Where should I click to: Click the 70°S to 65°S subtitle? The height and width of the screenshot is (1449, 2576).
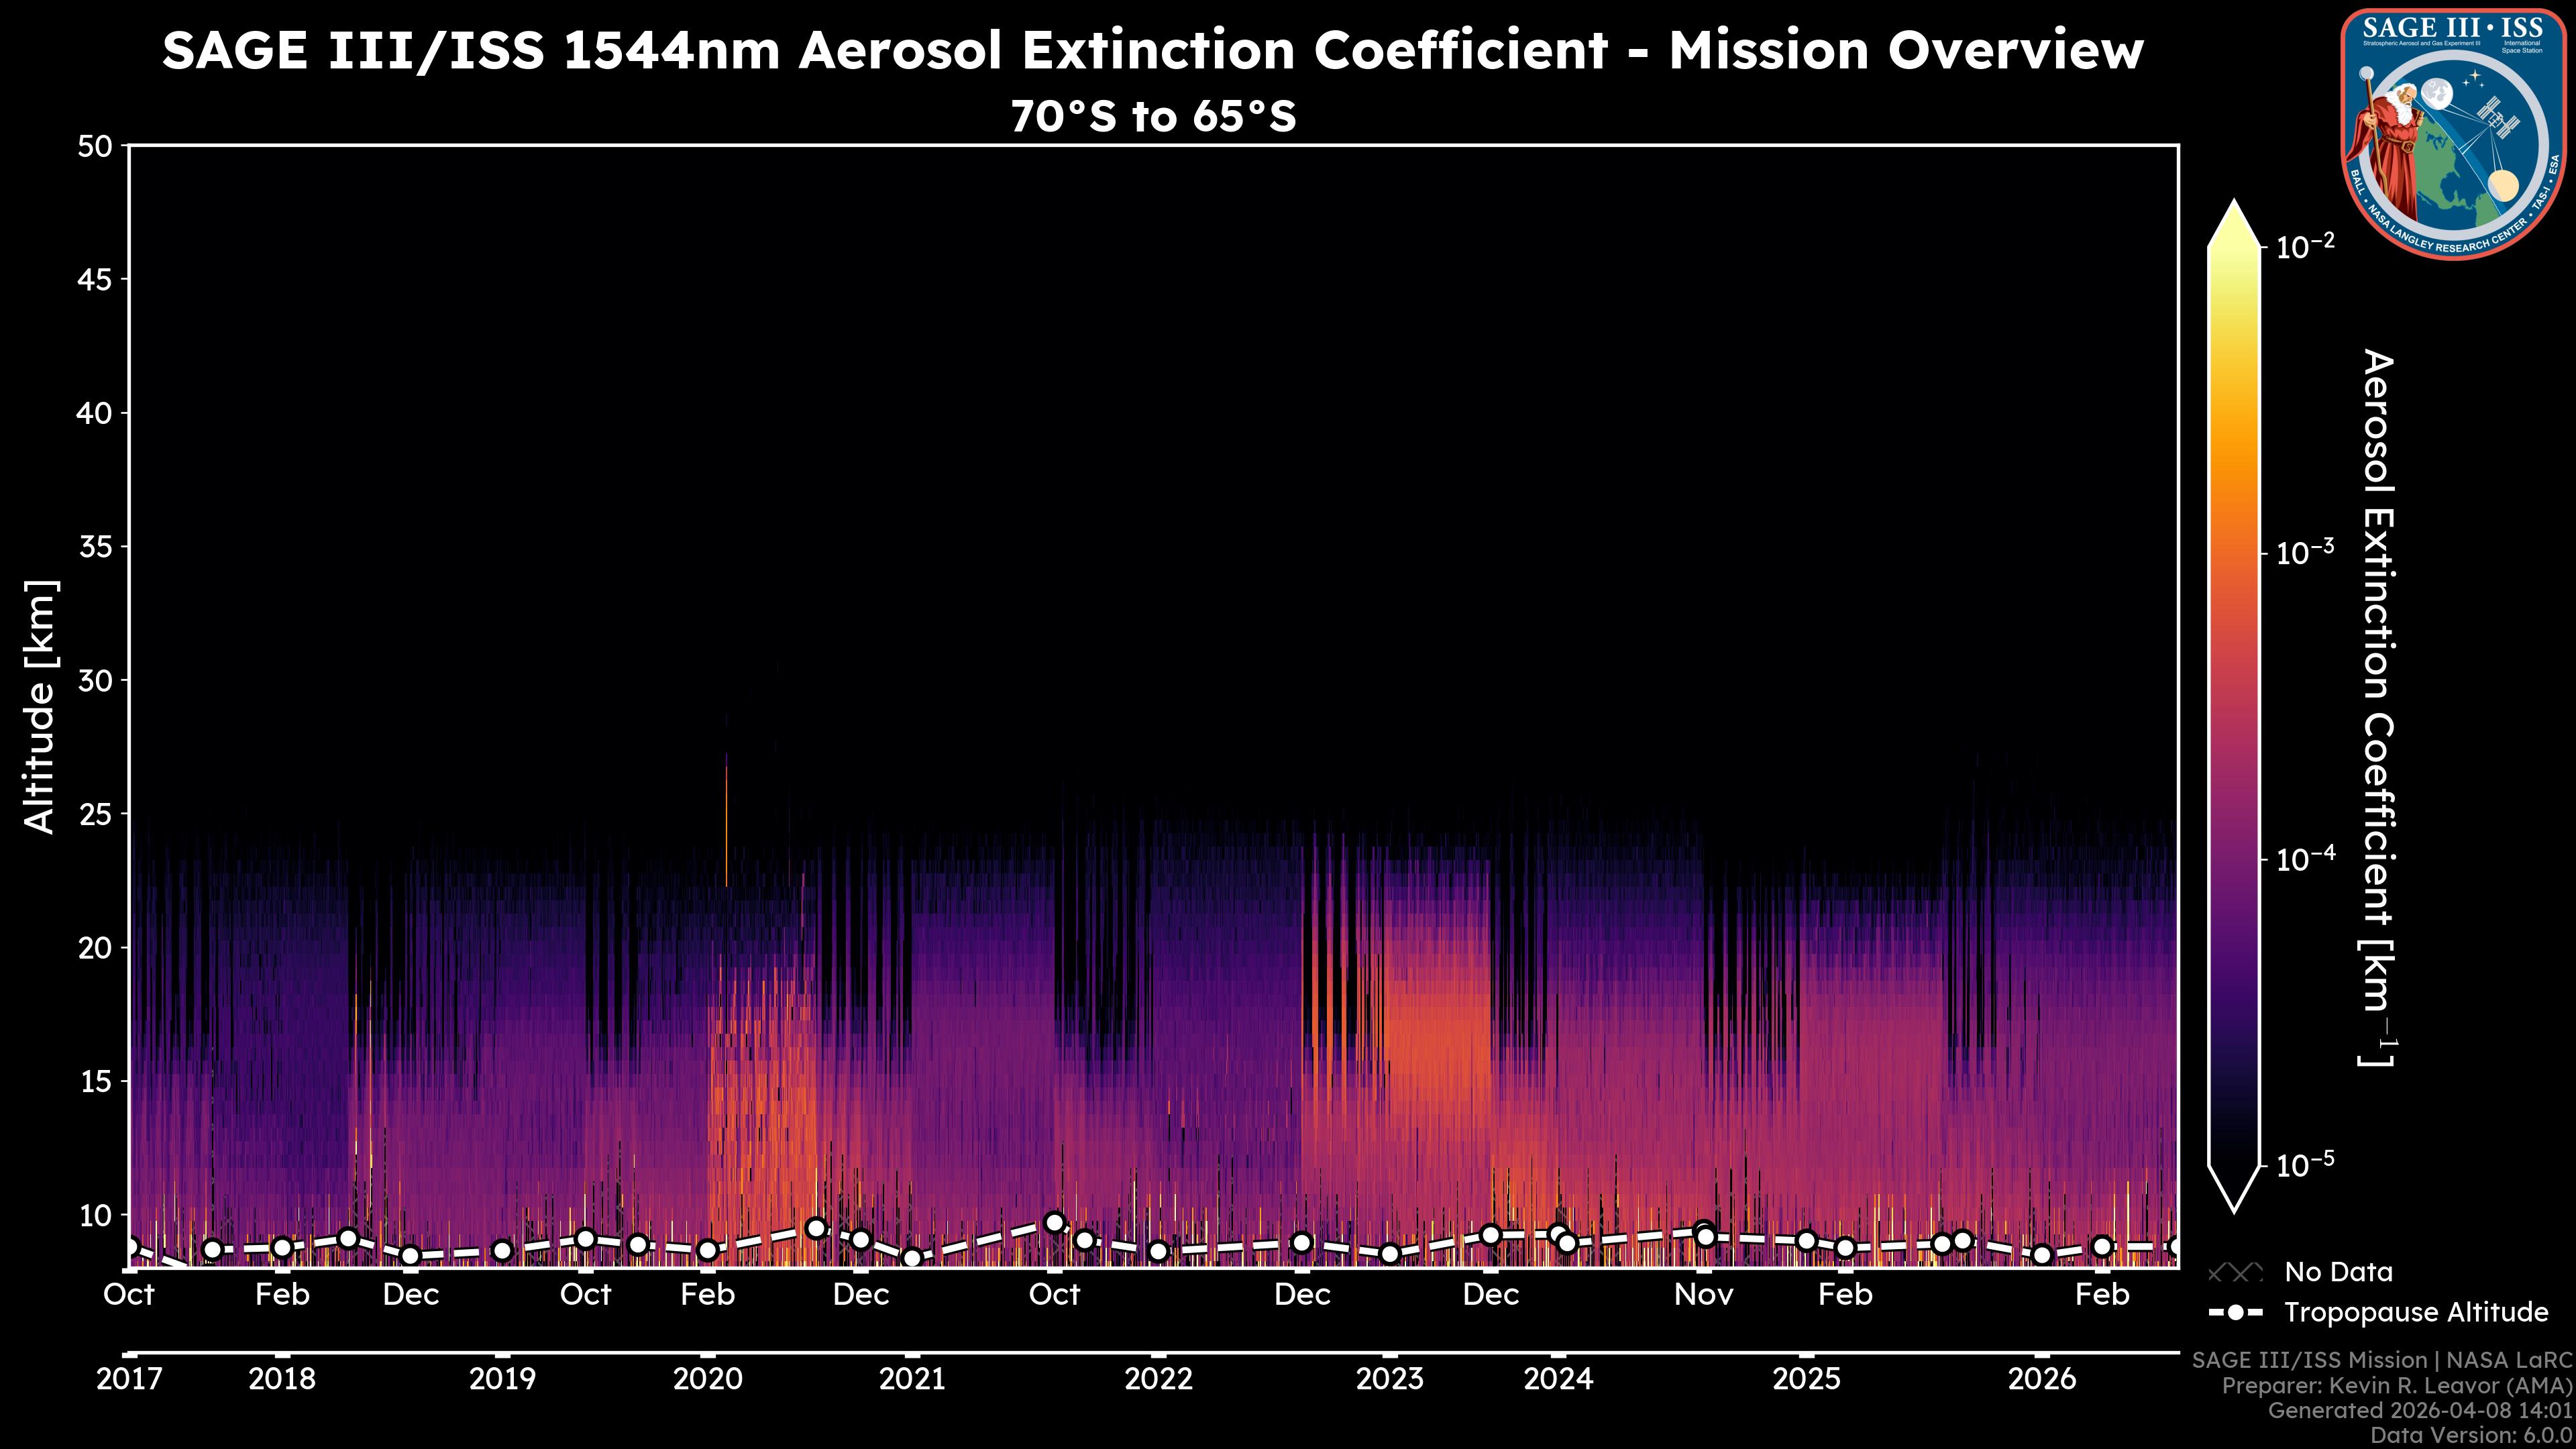click(1153, 116)
